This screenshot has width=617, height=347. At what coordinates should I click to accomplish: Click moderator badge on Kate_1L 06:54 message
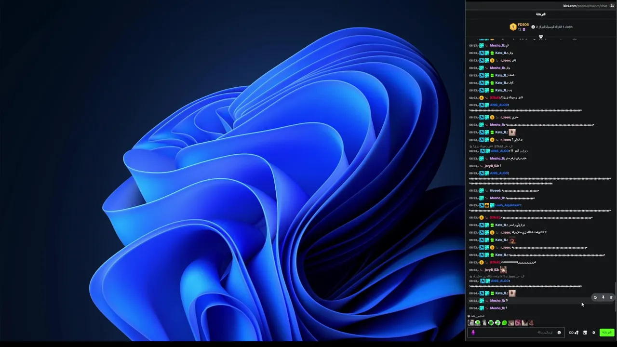coord(482,293)
